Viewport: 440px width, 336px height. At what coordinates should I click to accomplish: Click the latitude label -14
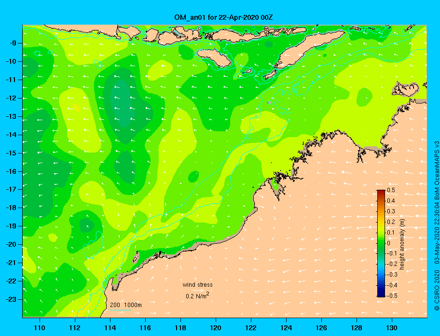point(11,135)
